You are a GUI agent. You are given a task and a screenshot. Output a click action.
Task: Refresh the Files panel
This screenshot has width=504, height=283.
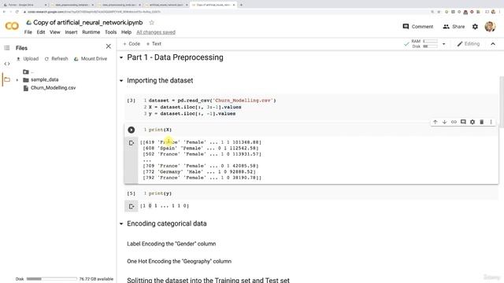(x=56, y=59)
